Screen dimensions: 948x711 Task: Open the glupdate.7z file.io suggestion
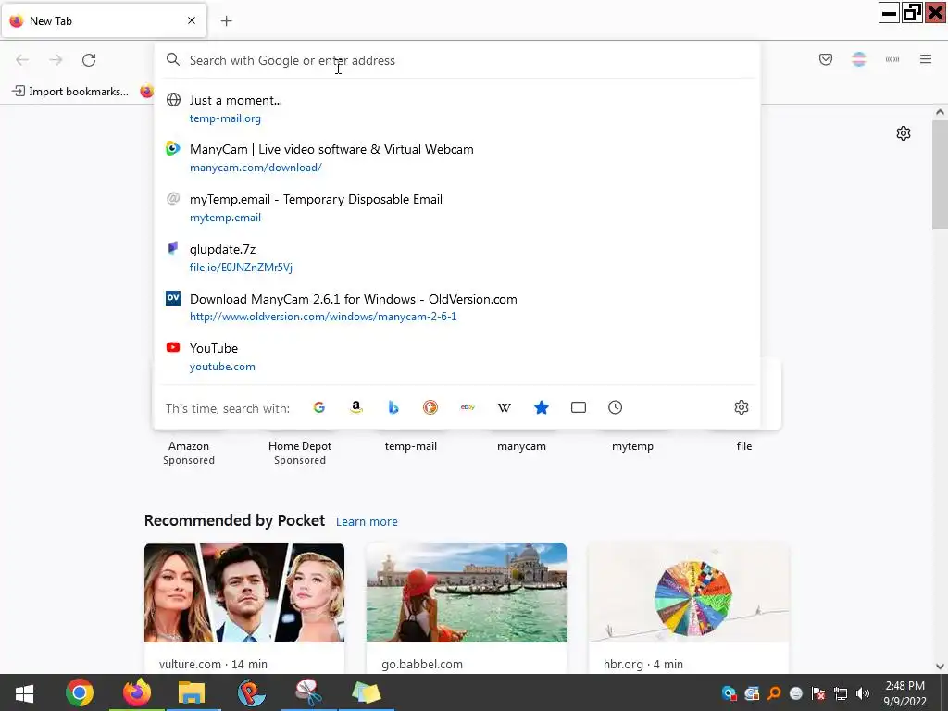click(x=456, y=257)
